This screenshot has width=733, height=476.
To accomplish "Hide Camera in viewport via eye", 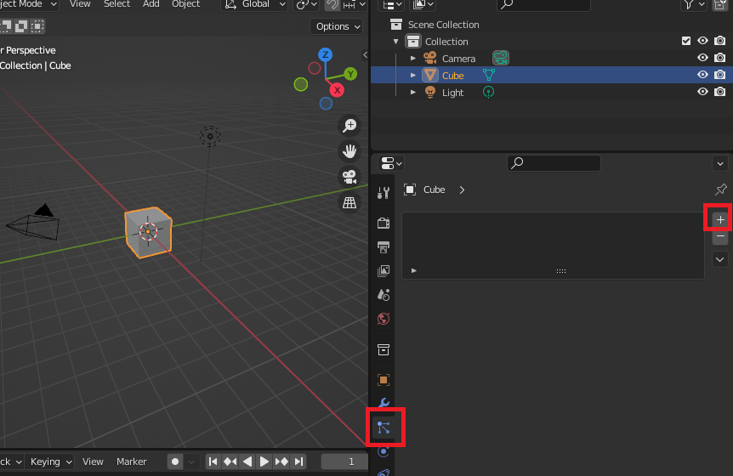I will 702,58.
